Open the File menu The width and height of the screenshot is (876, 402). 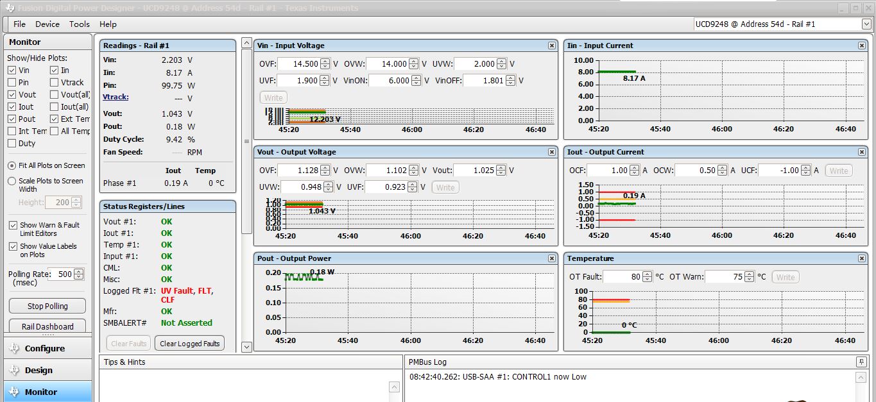(x=19, y=24)
